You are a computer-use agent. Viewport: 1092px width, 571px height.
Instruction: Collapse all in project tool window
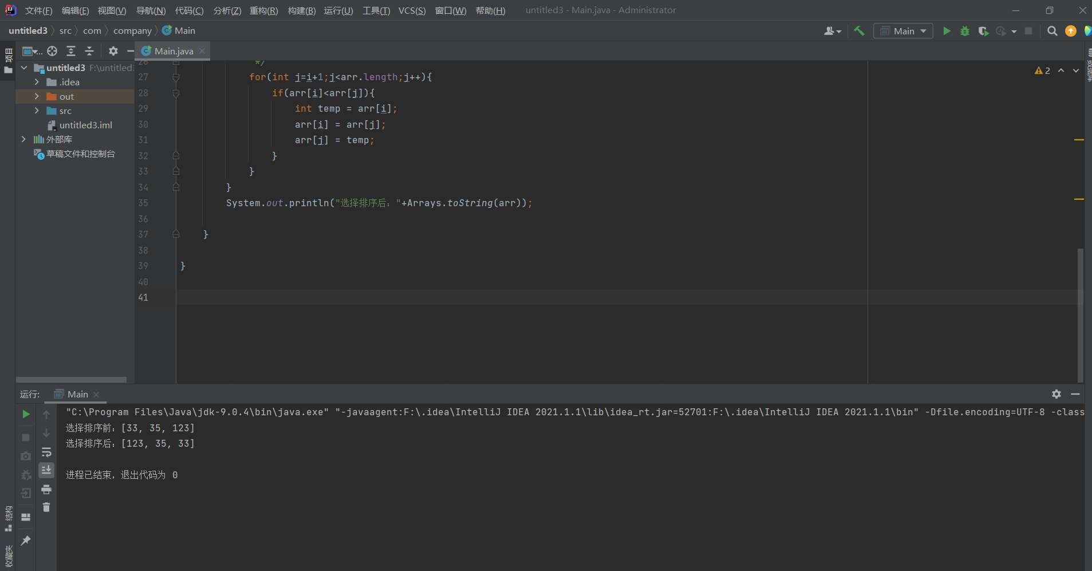[x=89, y=51]
